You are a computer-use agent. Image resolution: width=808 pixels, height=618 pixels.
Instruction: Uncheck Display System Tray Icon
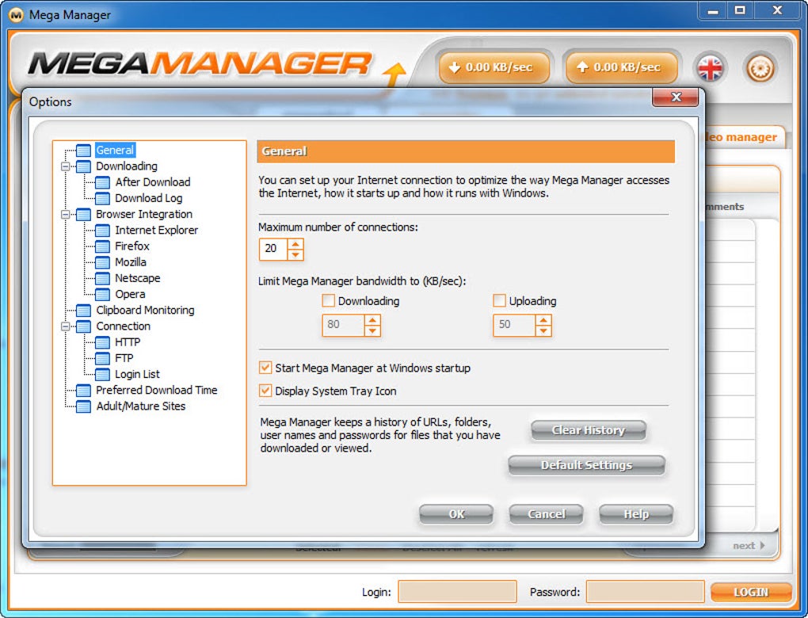coord(265,390)
